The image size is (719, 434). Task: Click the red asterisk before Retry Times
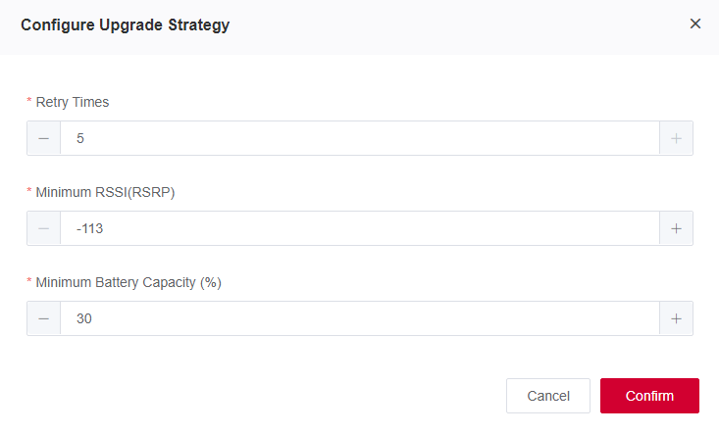29,100
